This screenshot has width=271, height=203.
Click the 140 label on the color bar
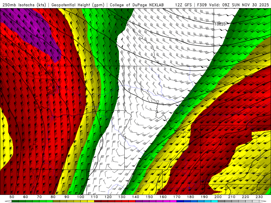click(136, 197)
